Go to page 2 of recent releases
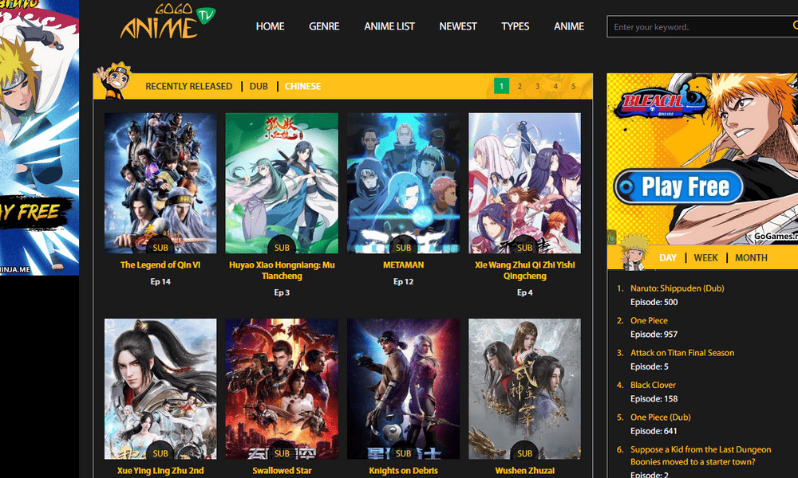This screenshot has height=478, width=798. (519, 86)
